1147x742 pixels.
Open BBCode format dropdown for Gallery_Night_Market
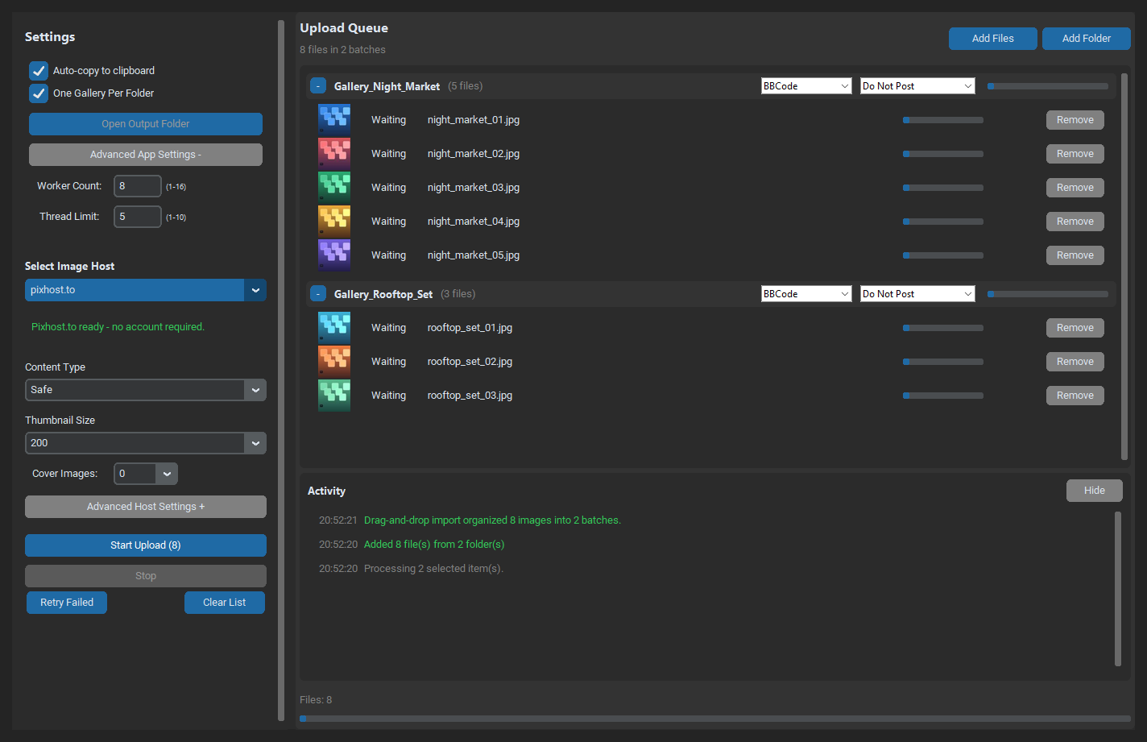pos(806,86)
